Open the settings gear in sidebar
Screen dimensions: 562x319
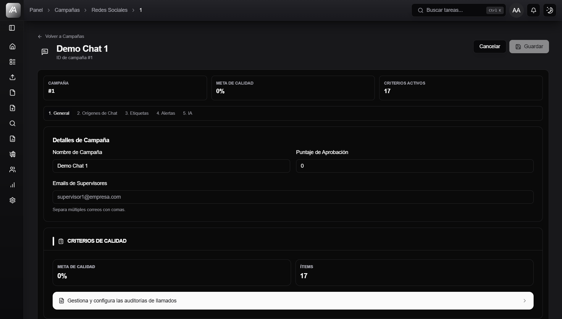tap(12, 200)
